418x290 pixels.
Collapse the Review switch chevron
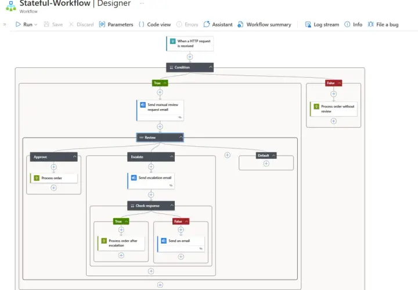coord(181,137)
